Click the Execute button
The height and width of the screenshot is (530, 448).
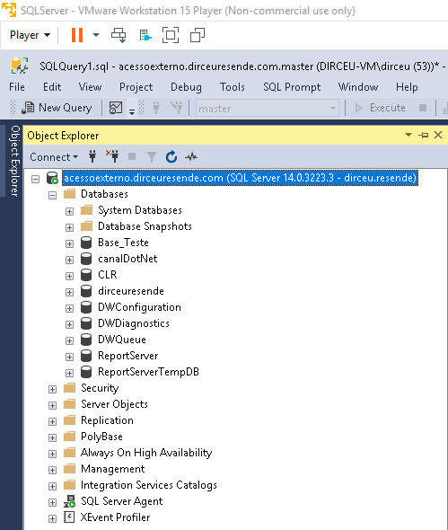[x=381, y=108]
